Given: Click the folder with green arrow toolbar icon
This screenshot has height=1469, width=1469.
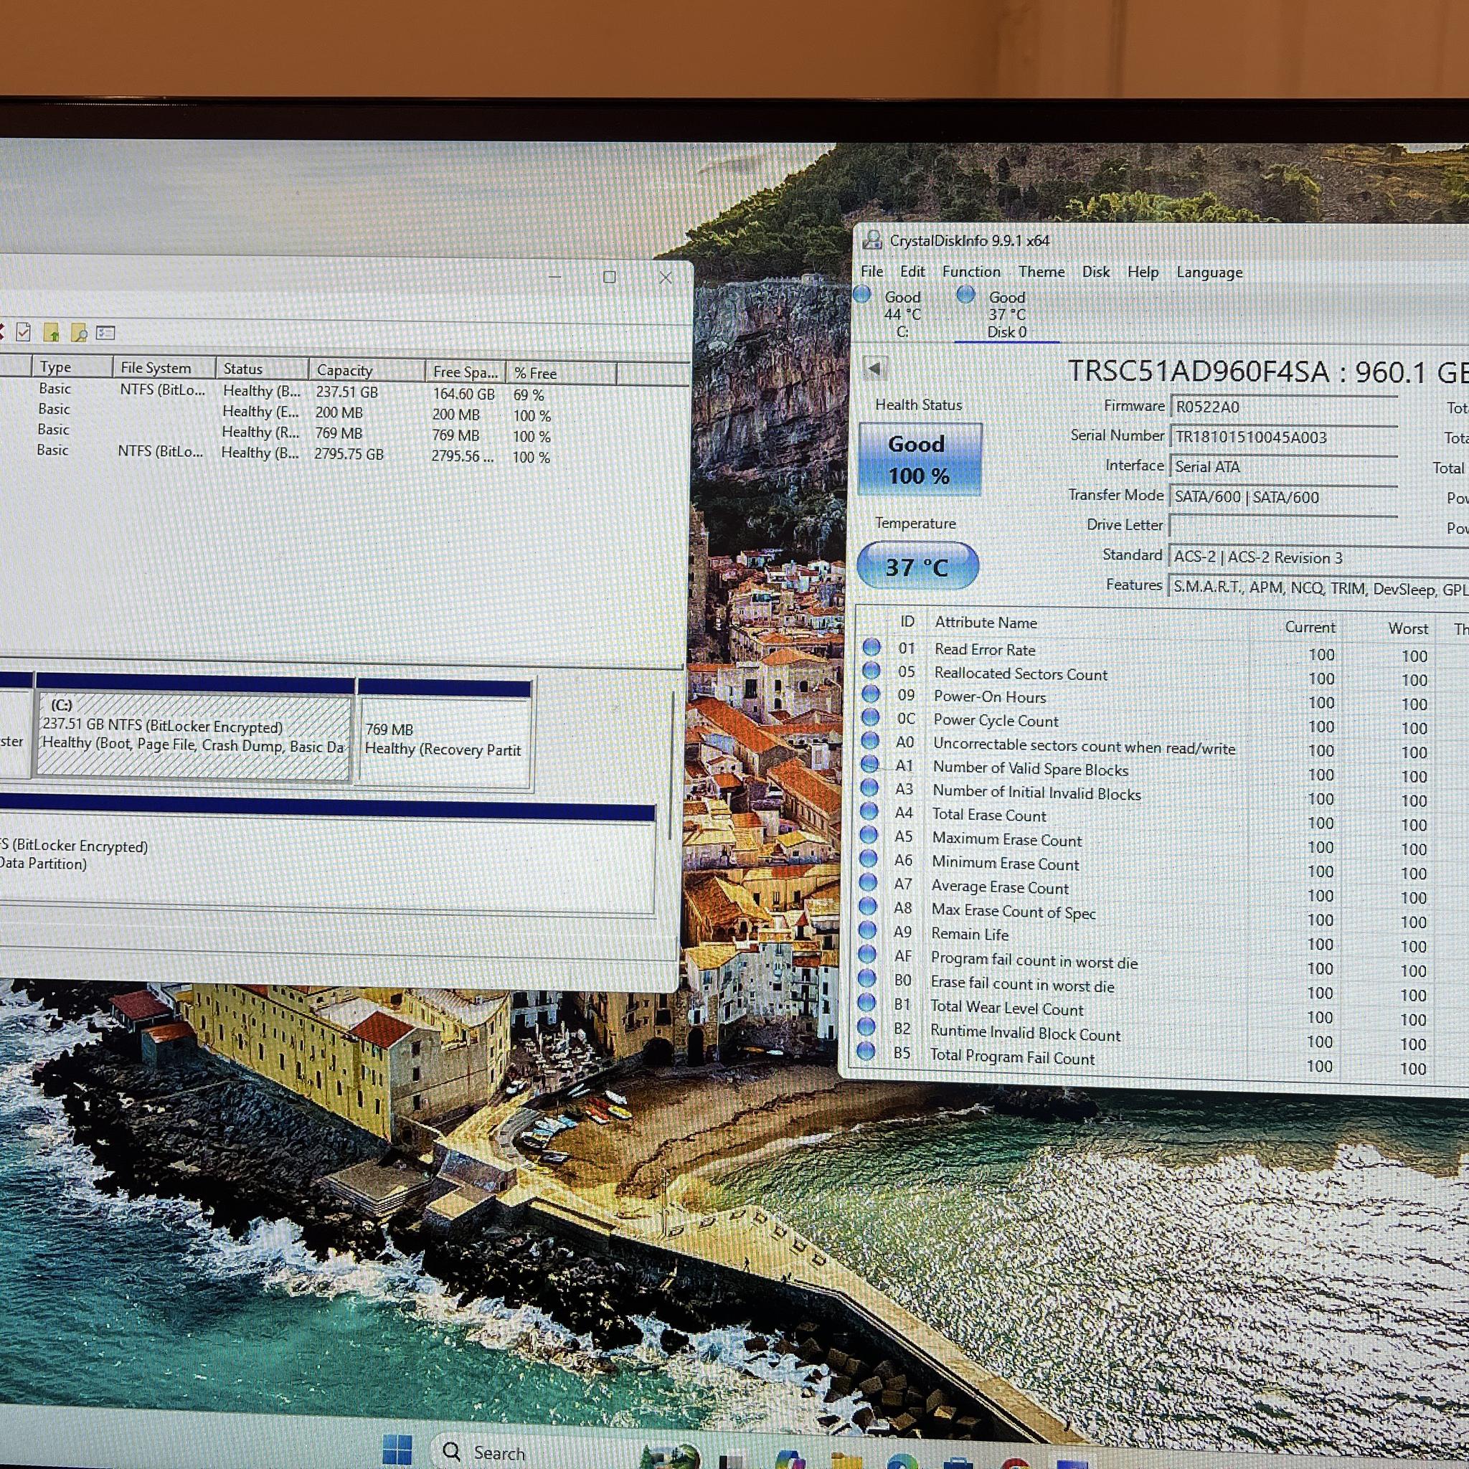Looking at the screenshot, I should [51, 332].
